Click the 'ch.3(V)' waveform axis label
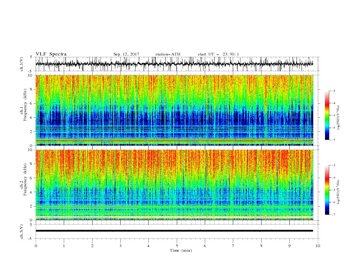Viewport: 358px width, 276px height. pos(22,231)
